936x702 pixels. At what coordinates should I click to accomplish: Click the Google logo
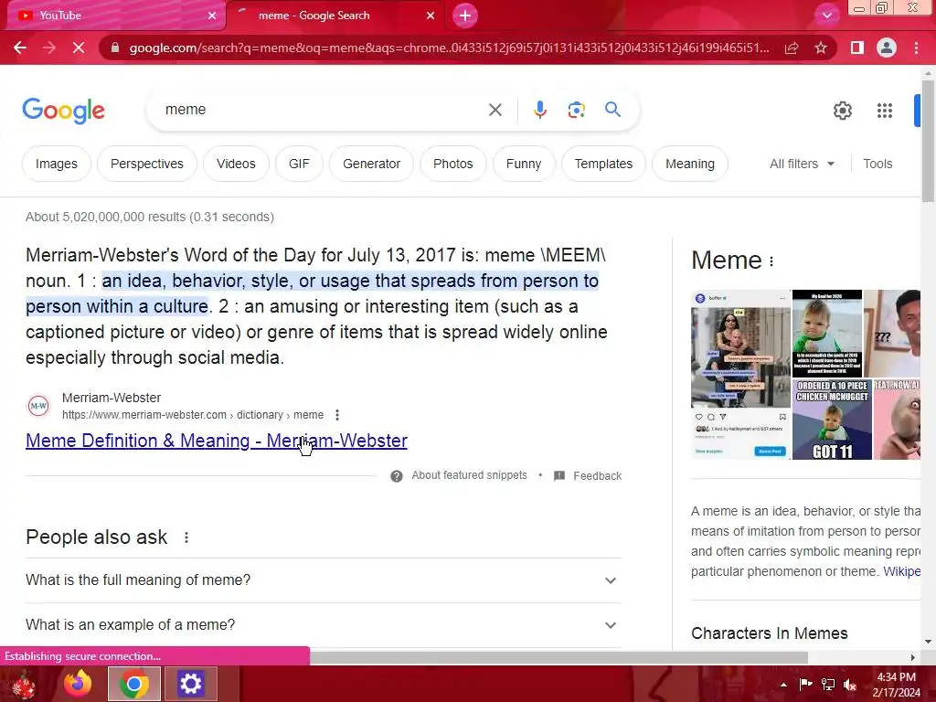(x=63, y=111)
